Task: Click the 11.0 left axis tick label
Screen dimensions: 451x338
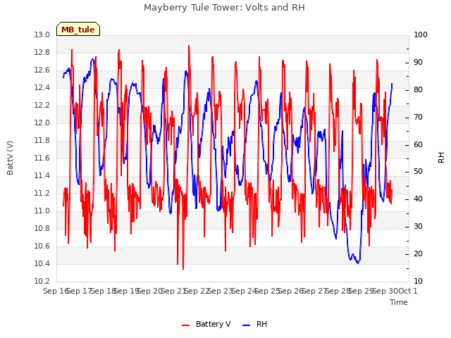Action: click(x=42, y=211)
